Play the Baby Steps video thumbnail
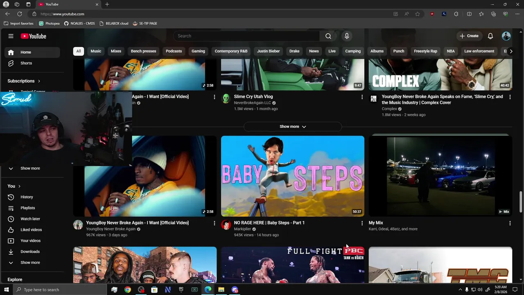 (293, 176)
